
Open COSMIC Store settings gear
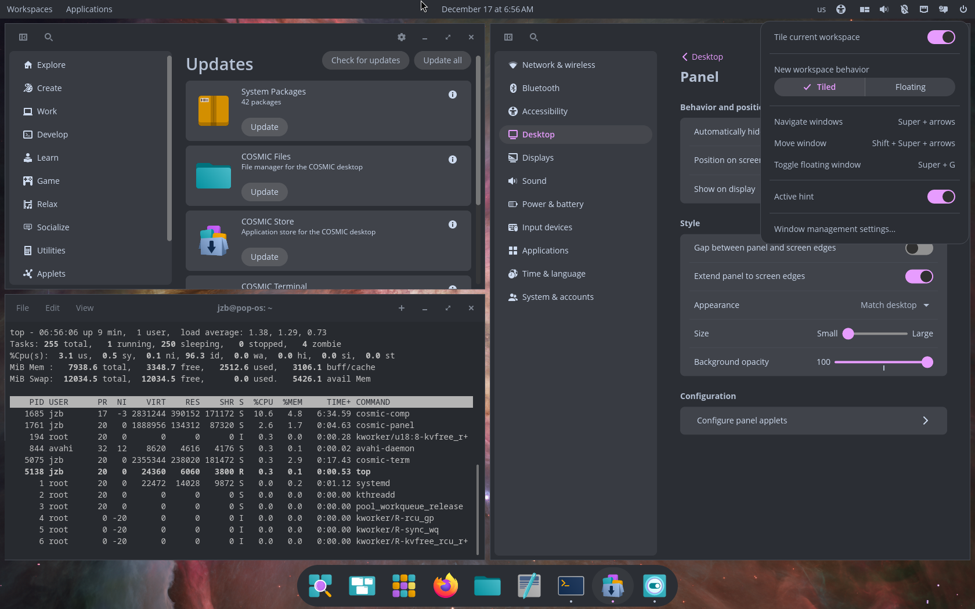[x=401, y=37]
